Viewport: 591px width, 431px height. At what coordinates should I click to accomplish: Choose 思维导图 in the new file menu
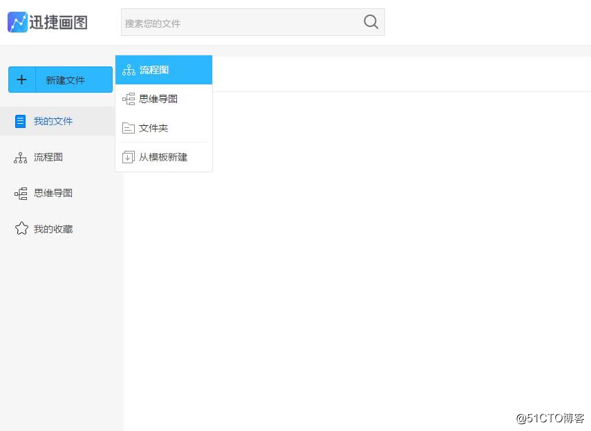click(164, 99)
